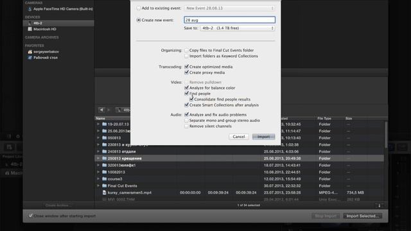Select the 320813юлвфх1 folder row
This screenshot has width=411, height=231.
[x=240, y=166]
